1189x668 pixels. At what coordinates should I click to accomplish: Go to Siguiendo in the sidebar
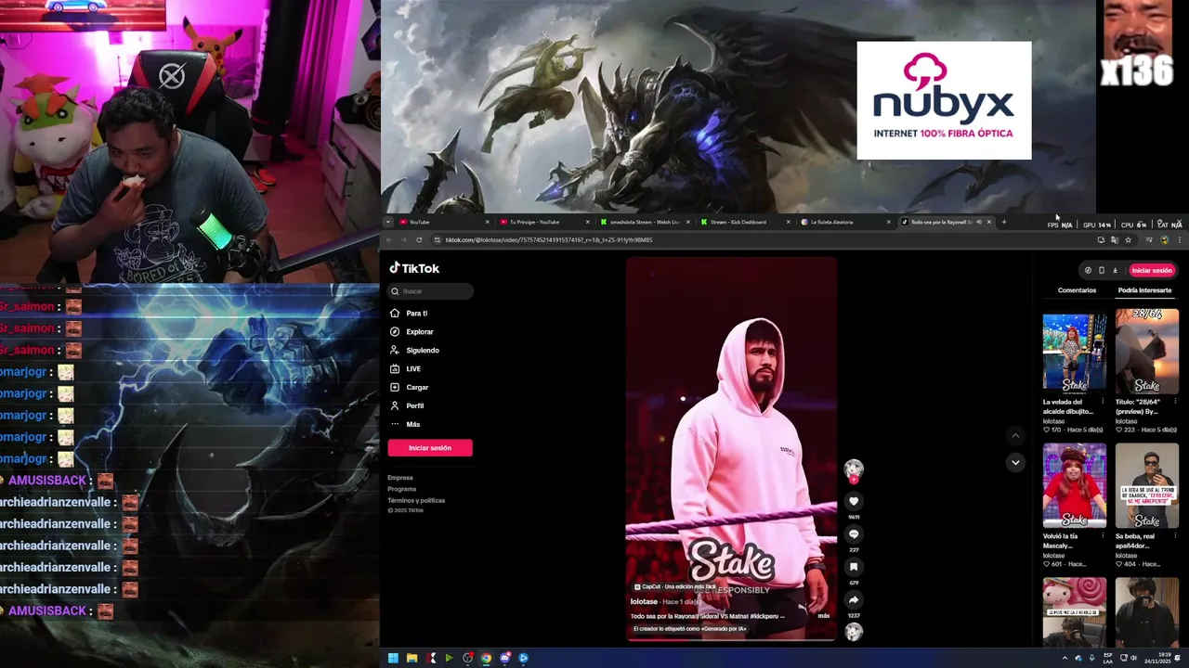coord(414,351)
